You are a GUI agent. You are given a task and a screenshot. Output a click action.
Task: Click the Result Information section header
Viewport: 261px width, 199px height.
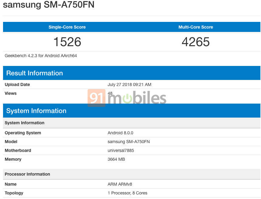(x=35, y=73)
